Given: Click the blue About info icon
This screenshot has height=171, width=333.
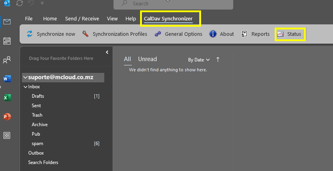Looking at the screenshot, I should pos(213,34).
